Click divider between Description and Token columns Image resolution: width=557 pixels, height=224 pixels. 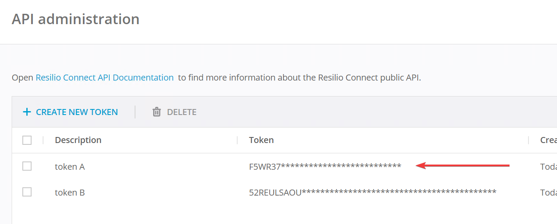point(237,140)
